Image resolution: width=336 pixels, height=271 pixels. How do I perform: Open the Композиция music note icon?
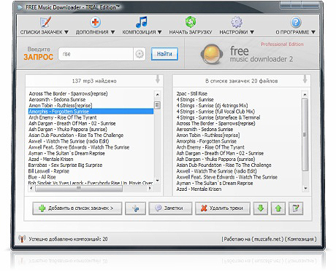[142, 23]
